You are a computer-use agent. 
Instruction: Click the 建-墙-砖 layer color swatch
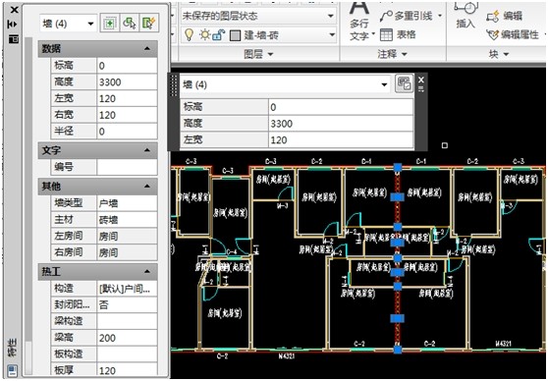pyautogui.click(x=235, y=35)
